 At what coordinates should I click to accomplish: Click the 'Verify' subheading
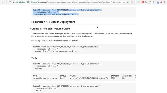(34, 58)
